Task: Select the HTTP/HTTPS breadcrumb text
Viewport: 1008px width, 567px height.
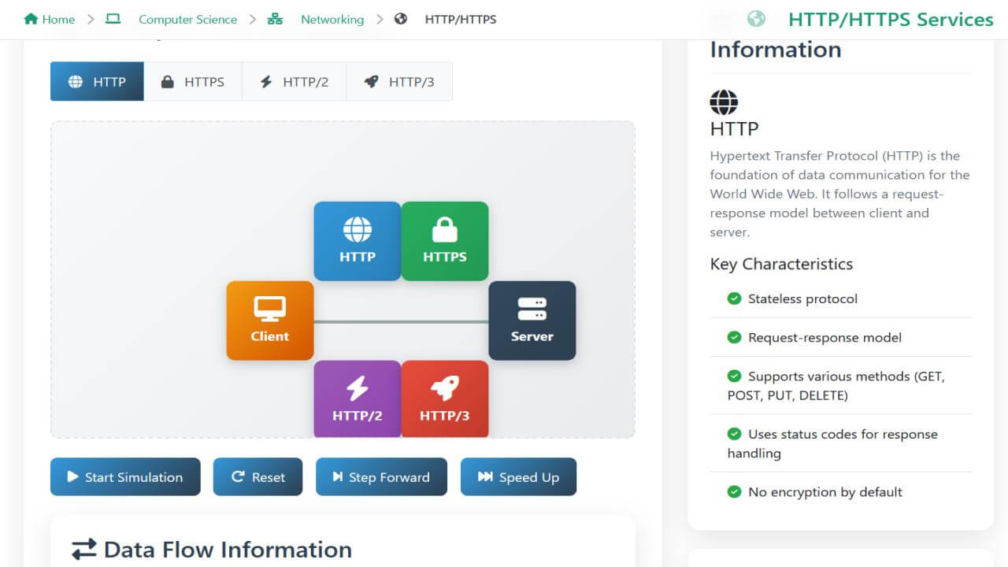Action: (461, 19)
